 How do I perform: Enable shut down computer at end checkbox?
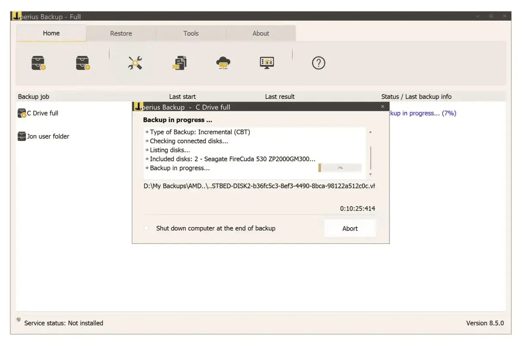click(146, 228)
